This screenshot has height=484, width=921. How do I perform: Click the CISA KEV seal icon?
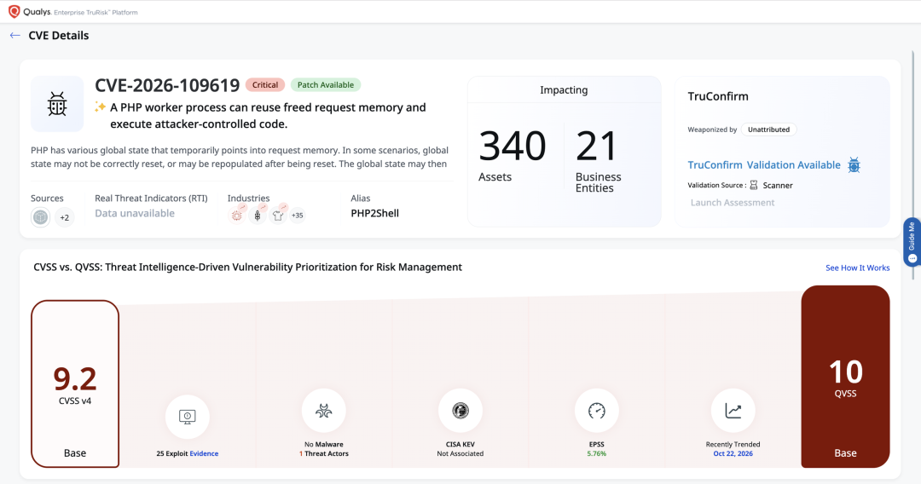tap(460, 411)
